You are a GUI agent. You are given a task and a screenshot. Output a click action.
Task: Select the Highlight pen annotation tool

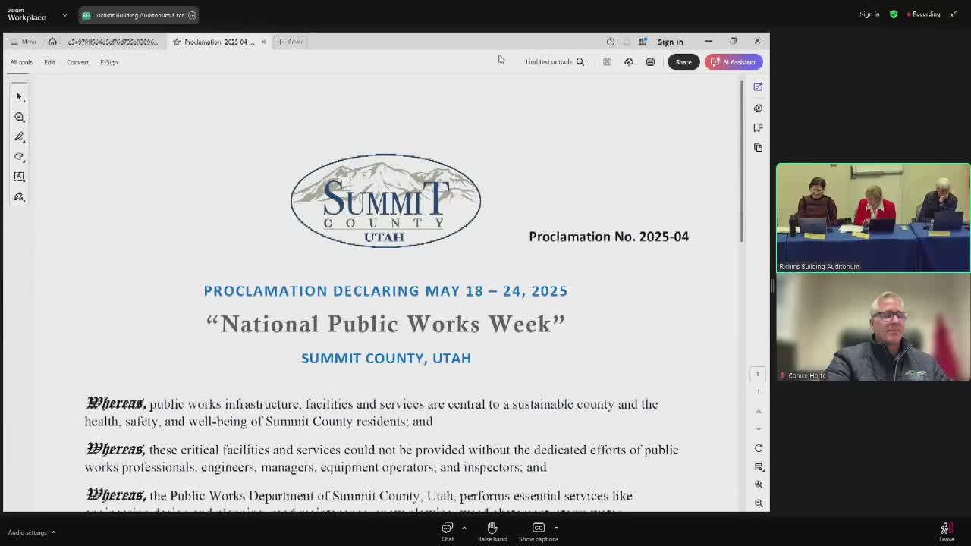(19, 136)
